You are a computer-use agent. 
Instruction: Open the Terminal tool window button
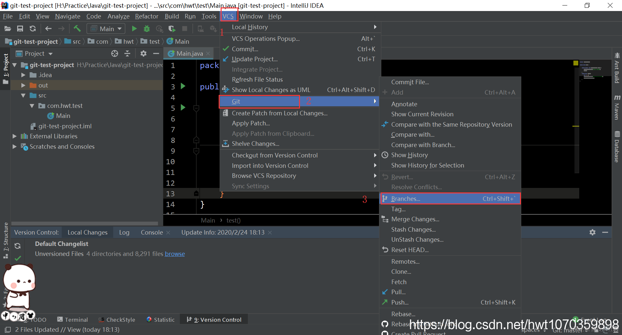click(73, 319)
